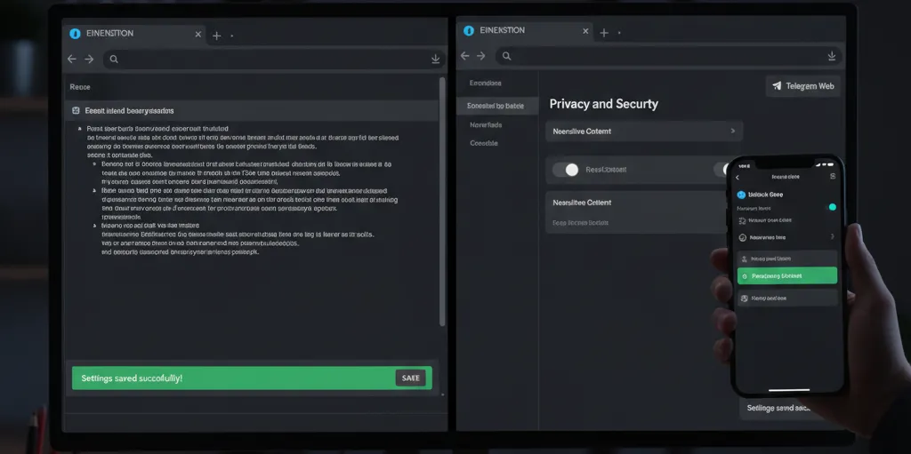Click the 'Settings saved succofully!' banner text
Image resolution: width=911 pixels, height=454 pixels.
click(132, 378)
